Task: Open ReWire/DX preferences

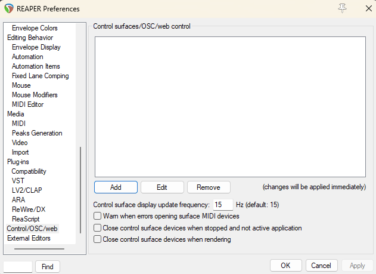Action: pyautogui.click(x=29, y=210)
